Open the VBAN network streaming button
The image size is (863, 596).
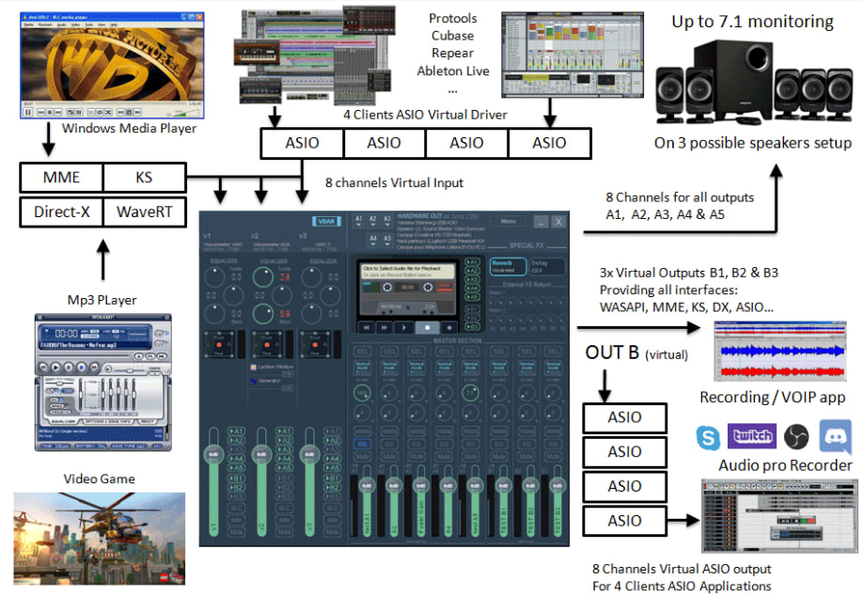point(327,221)
